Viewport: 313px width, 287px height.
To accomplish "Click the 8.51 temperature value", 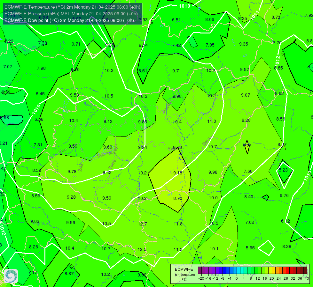I will (x=143, y=71).
